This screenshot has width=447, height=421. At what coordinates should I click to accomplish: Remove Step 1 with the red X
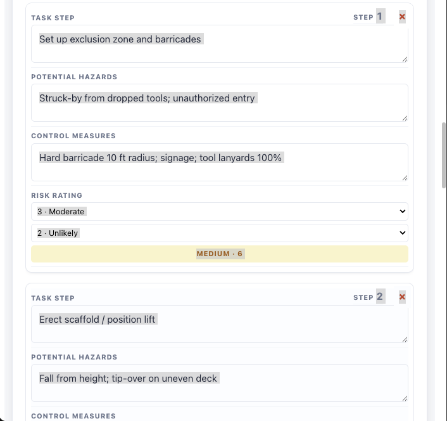[402, 17]
